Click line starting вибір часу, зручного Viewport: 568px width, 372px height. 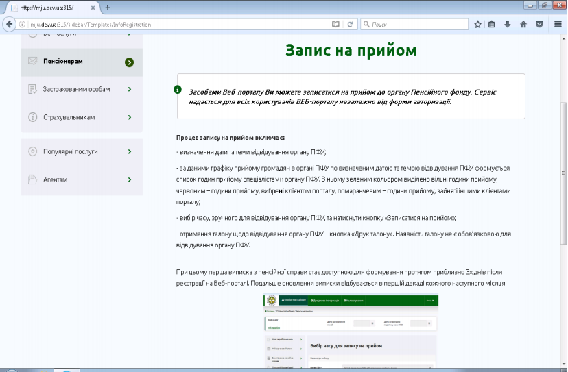[316, 218]
